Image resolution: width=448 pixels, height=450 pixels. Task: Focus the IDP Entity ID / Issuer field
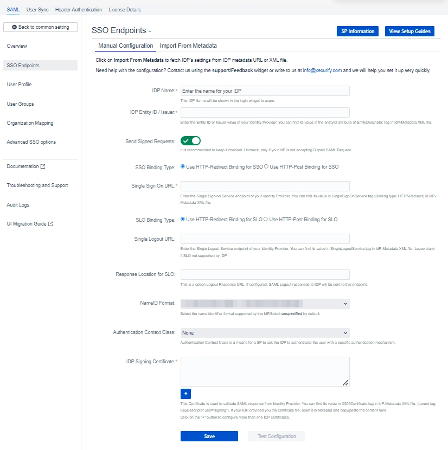pyautogui.click(x=265, y=113)
